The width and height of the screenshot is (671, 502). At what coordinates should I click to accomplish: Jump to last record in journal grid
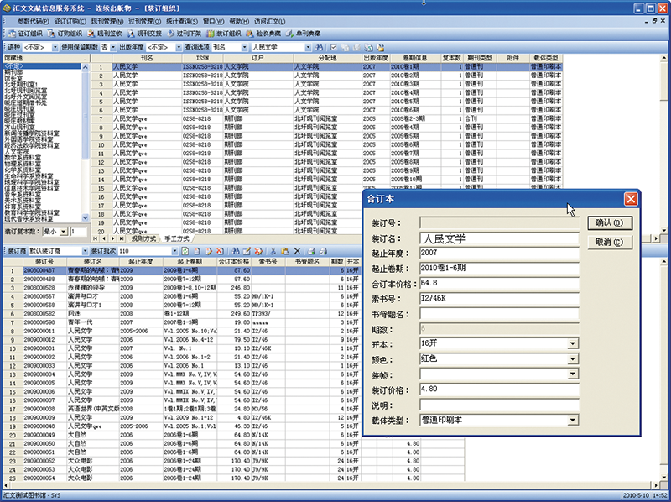click(x=122, y=238)
